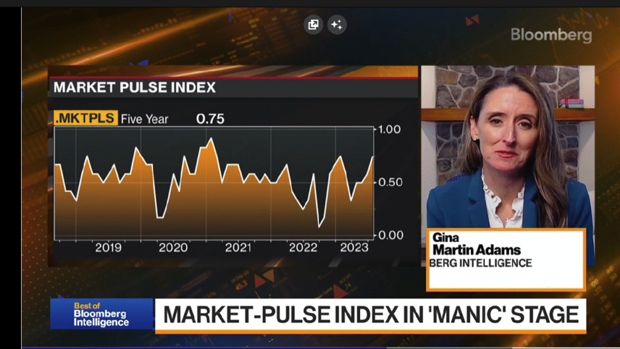Click the '1.00' y-axis label

click(x=389, y=129)
